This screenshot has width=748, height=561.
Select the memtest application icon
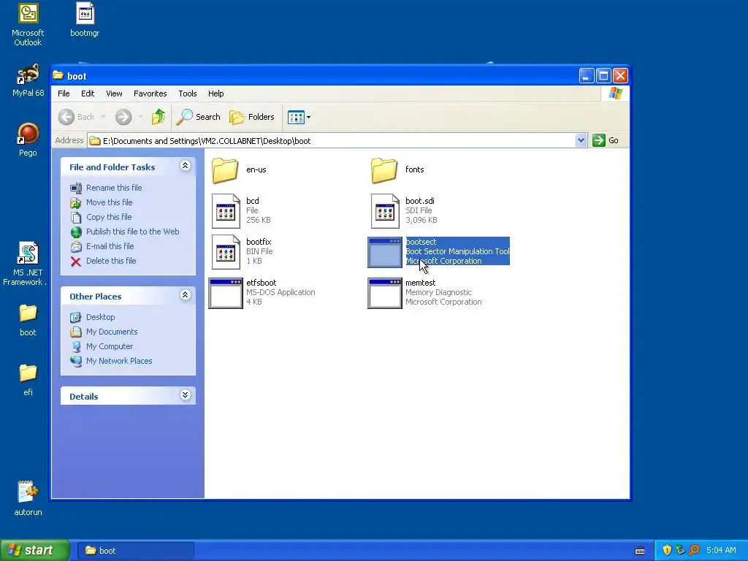point(384,294)
